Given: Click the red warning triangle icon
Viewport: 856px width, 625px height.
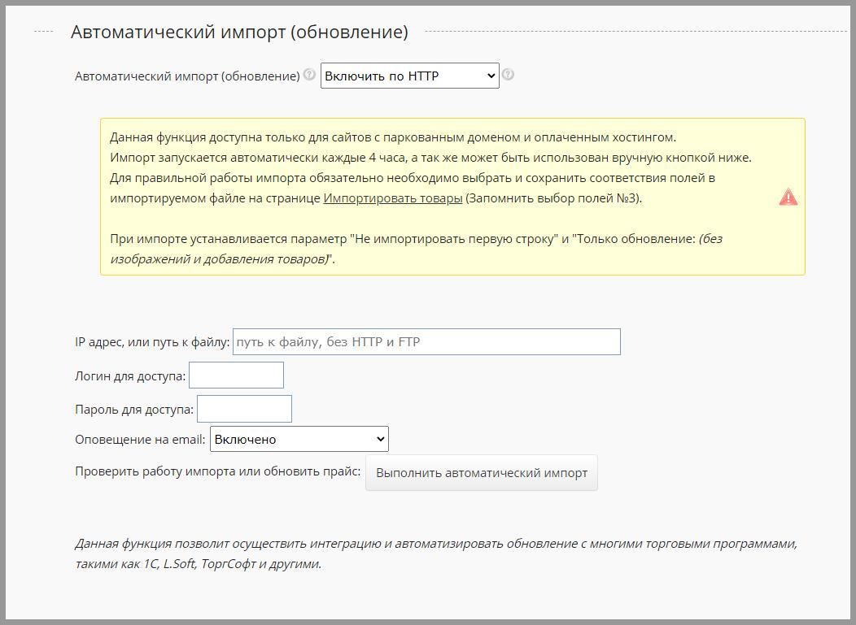Looking at the screenshot, I should point(788,197).
